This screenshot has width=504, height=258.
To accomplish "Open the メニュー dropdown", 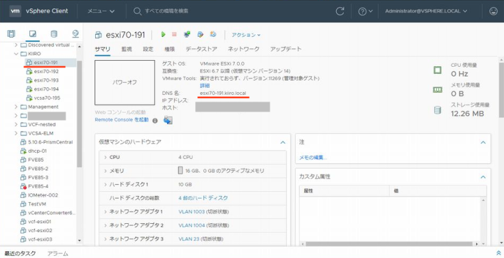I will point(101,11).
